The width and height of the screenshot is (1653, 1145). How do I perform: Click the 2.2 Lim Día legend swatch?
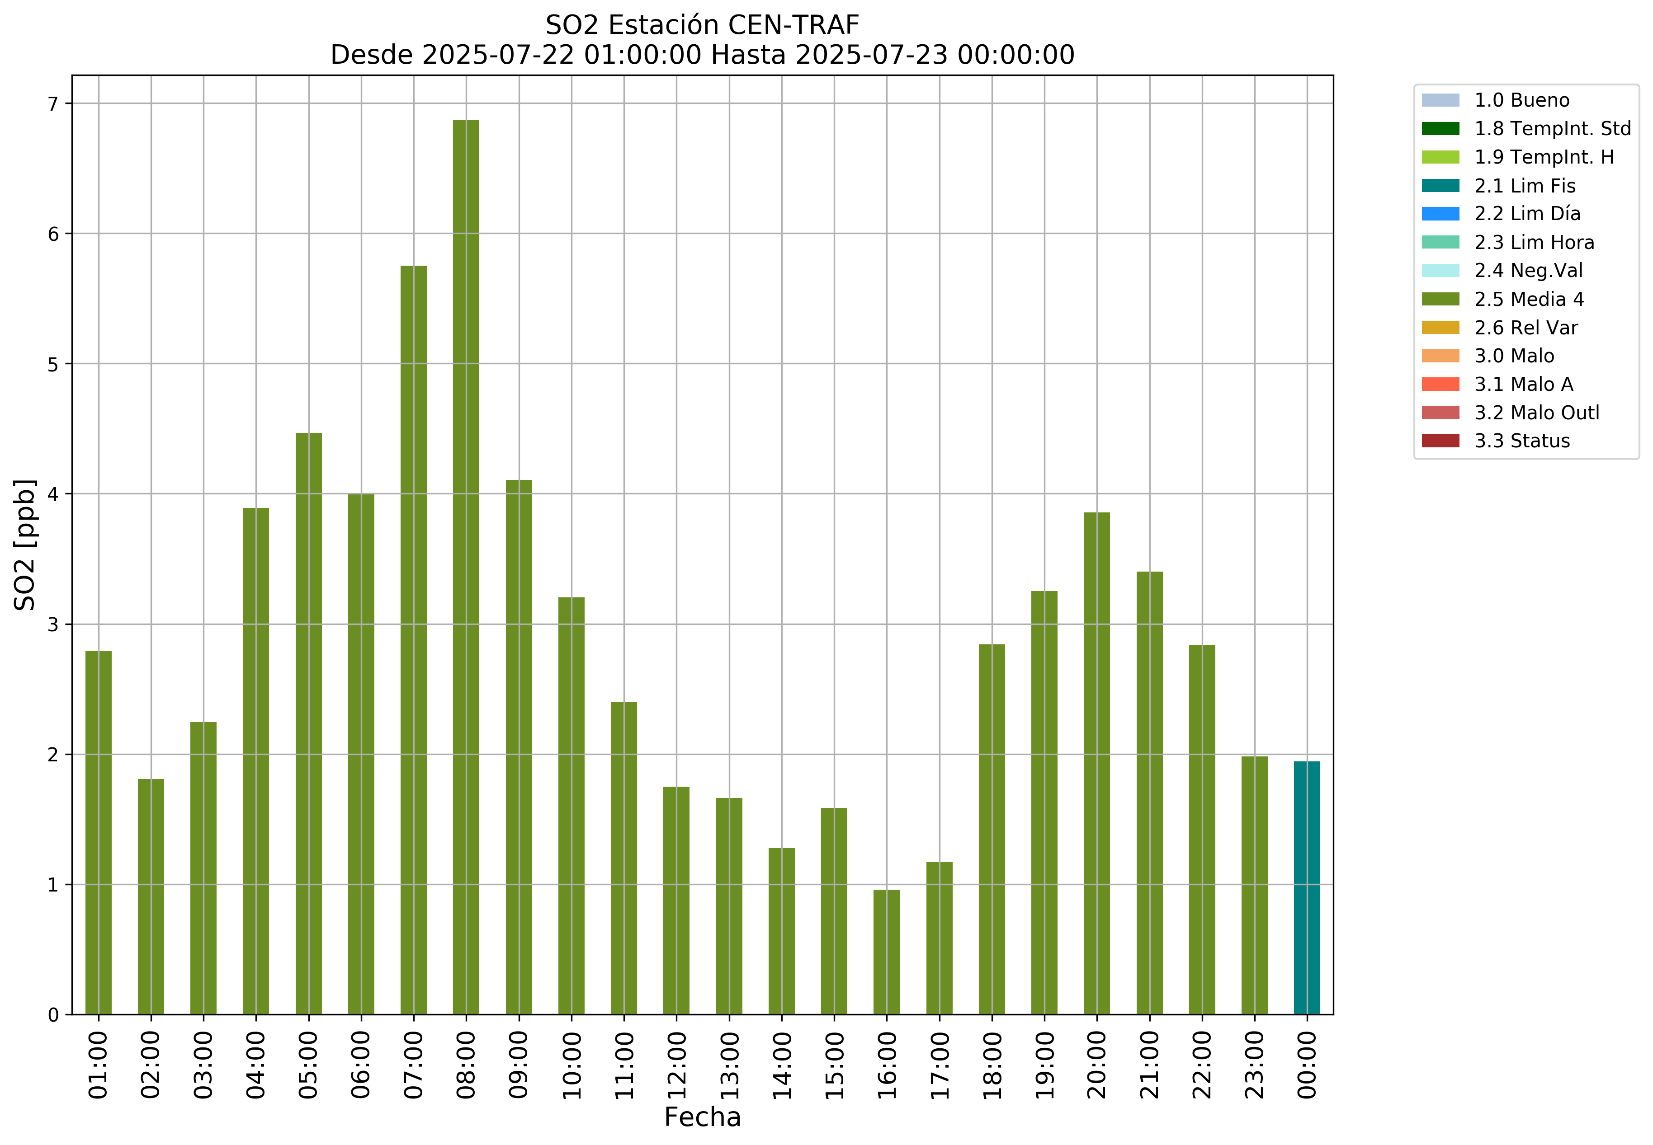pyautogui.click(x=1440, y=214)
